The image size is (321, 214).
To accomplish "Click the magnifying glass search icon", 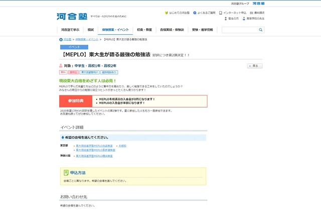I will tap(261, 30).
